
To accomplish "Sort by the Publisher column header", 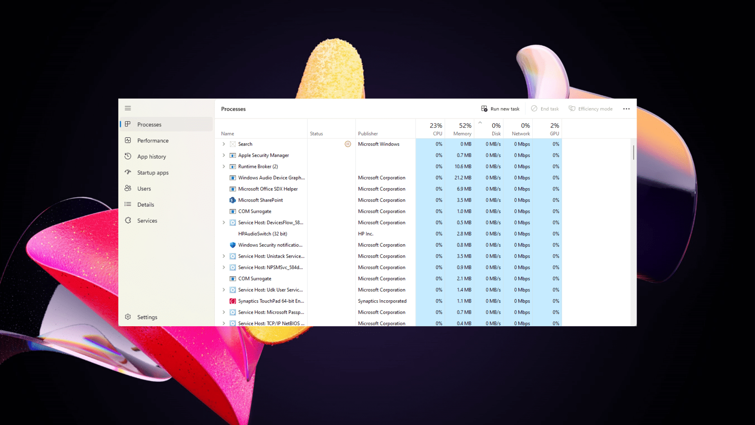I will click(x=385, y=129).
